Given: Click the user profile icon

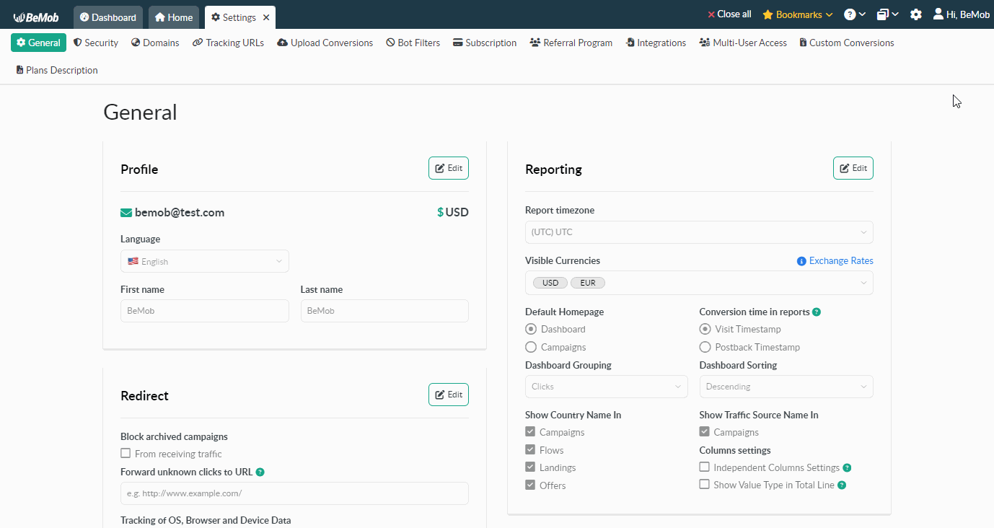Looking at the screenshot, I should (x=938, y=14).
